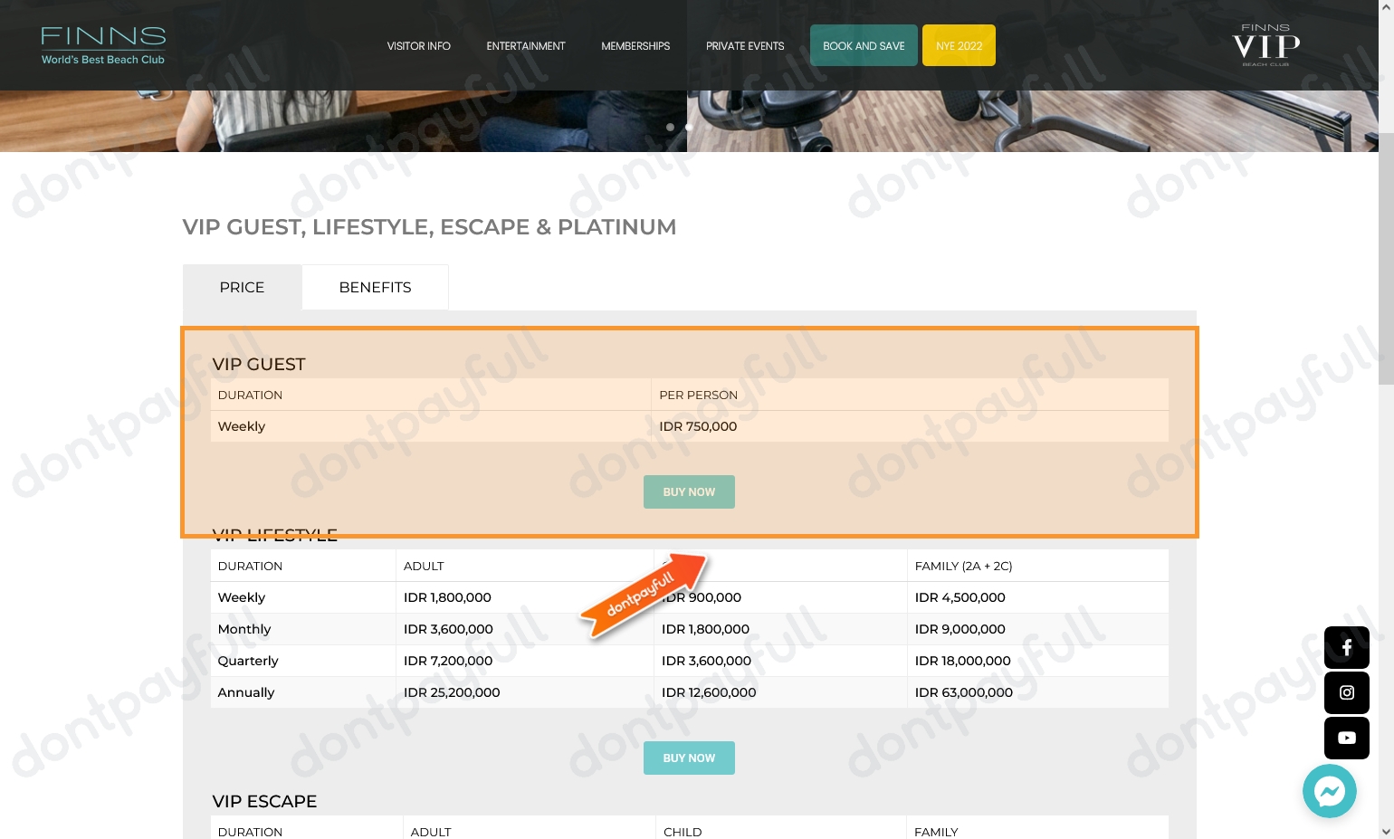Click the FINNS Beach Club logo
This screenshot has height=839, width=1394.
pyautogui.click(x=102, y=44)
